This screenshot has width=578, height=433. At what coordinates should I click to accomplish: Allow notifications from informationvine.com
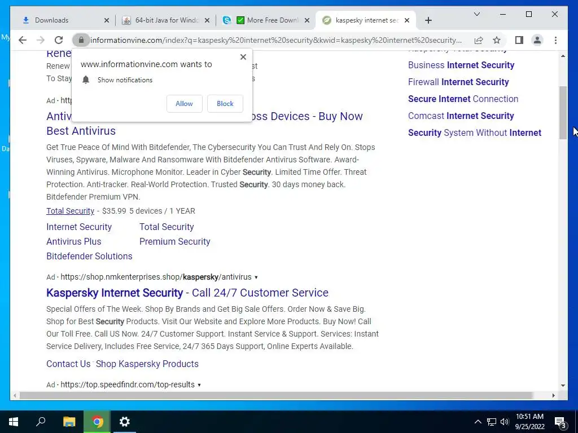click(x=185, y=104)
